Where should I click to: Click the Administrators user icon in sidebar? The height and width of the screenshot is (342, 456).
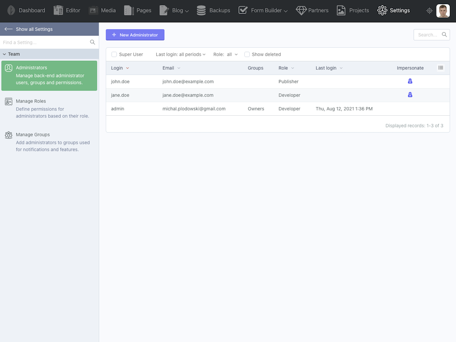tap(9, 68)
